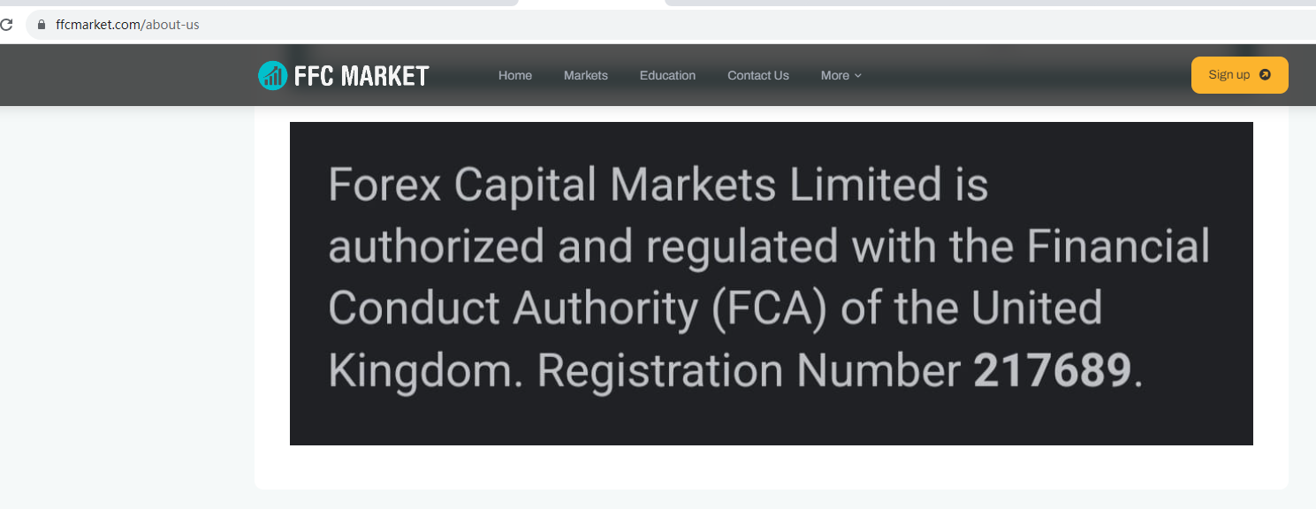Expand the chevron beside More
The width and height of the screenshot is (1316, 509).
(x=858, y=76)
